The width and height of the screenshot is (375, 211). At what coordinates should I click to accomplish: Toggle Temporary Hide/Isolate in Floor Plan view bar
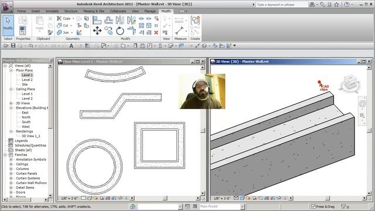(120, 198)
